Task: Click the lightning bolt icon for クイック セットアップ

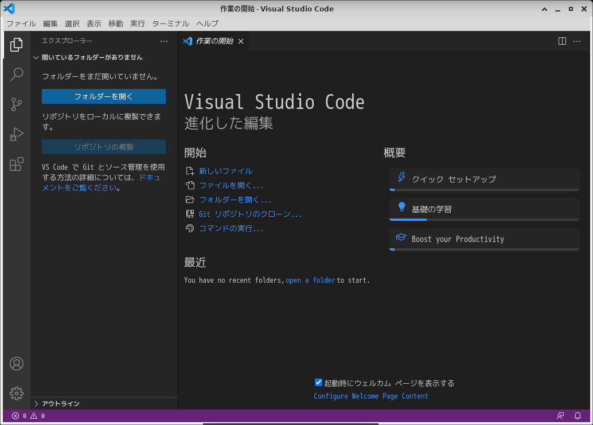Action: coord(401,177)
